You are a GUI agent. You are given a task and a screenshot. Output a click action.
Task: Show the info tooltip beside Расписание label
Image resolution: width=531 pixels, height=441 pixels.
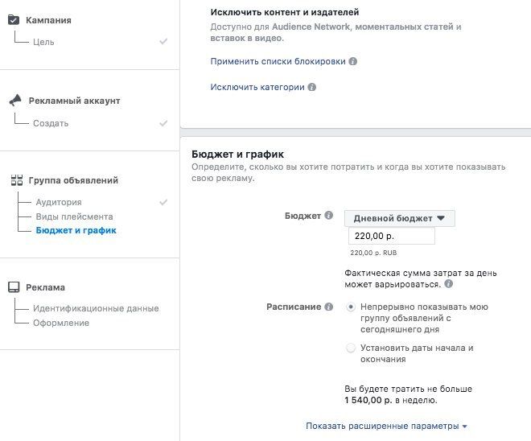click(328, 307)
